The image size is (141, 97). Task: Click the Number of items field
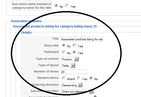pyautogui.click(x=74, y=72)
